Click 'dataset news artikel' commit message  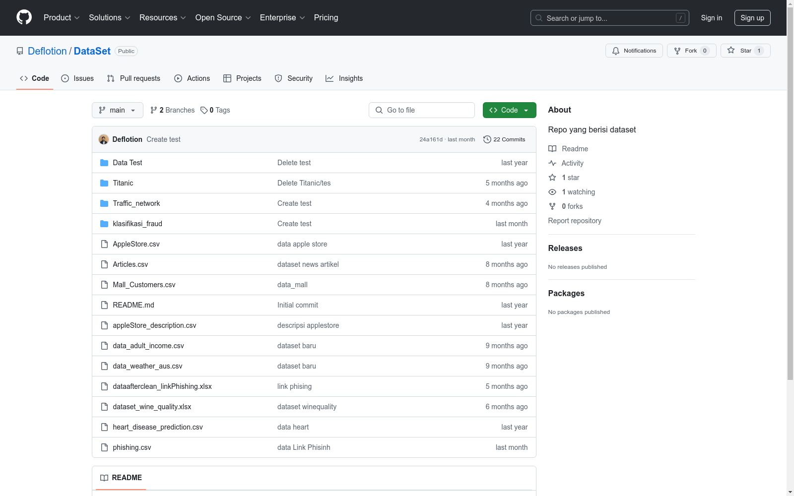308,264
